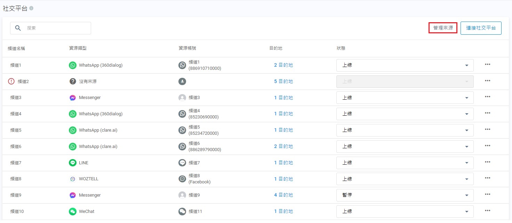Screen dimensions: 512x223
Task: Open the three-dot menu for 頻道9
Action: tap(487, 195)
